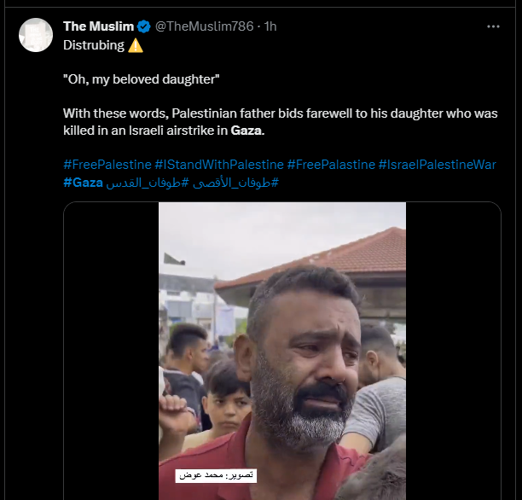Open the #IStandWithPalestine hashtag

tap(218, 165)
